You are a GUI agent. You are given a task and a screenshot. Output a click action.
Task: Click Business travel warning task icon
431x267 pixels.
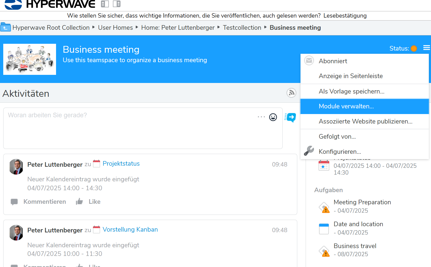coord(324,251)
